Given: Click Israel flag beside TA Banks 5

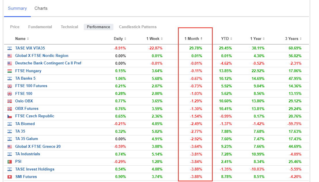Looking at the screenshot, I should 10,78.
